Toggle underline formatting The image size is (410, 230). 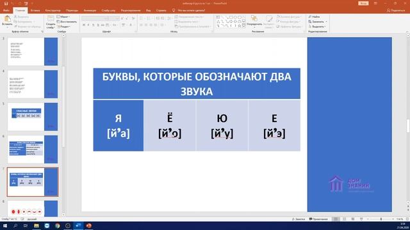click(94, 25)
